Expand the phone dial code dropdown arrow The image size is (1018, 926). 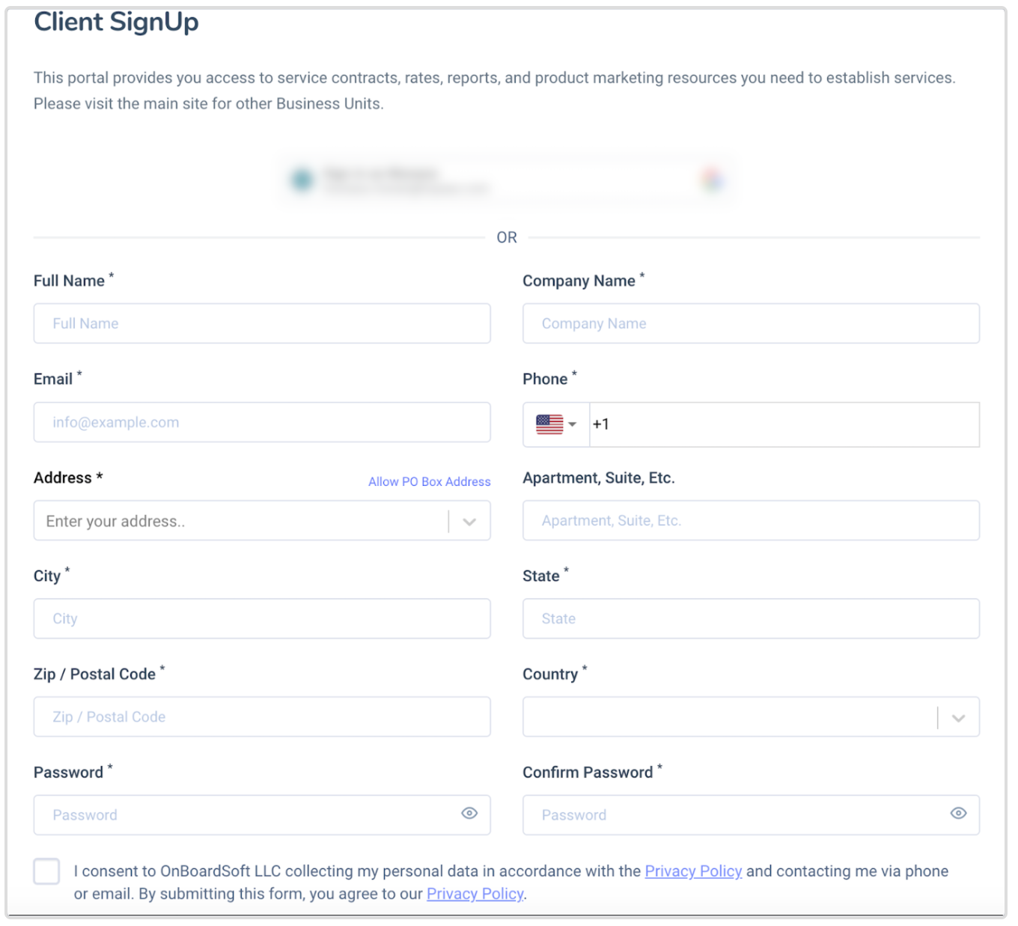tap(573, 424)
